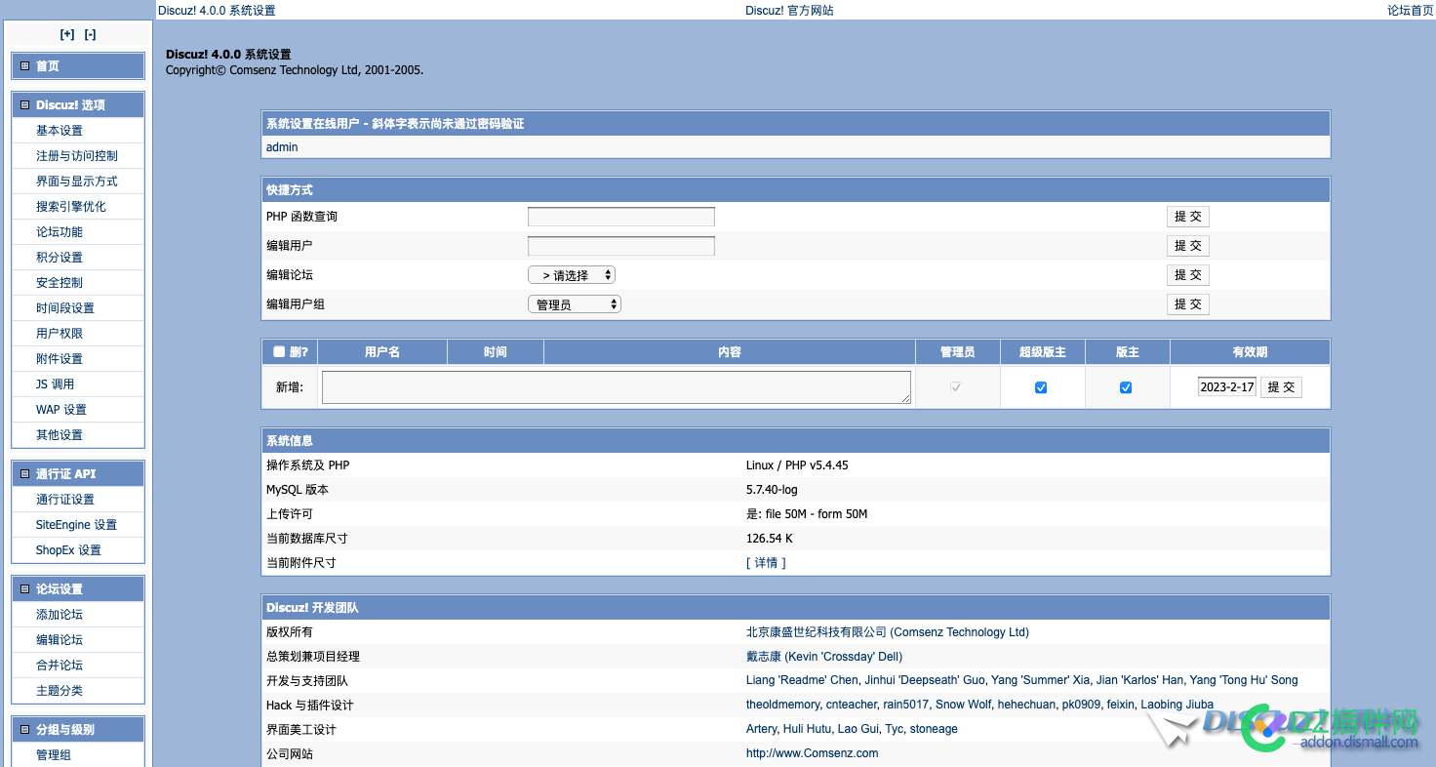1436x767 pixels.
Task: Open 论坛功能 in sidebar
Action: click(60, 232)
